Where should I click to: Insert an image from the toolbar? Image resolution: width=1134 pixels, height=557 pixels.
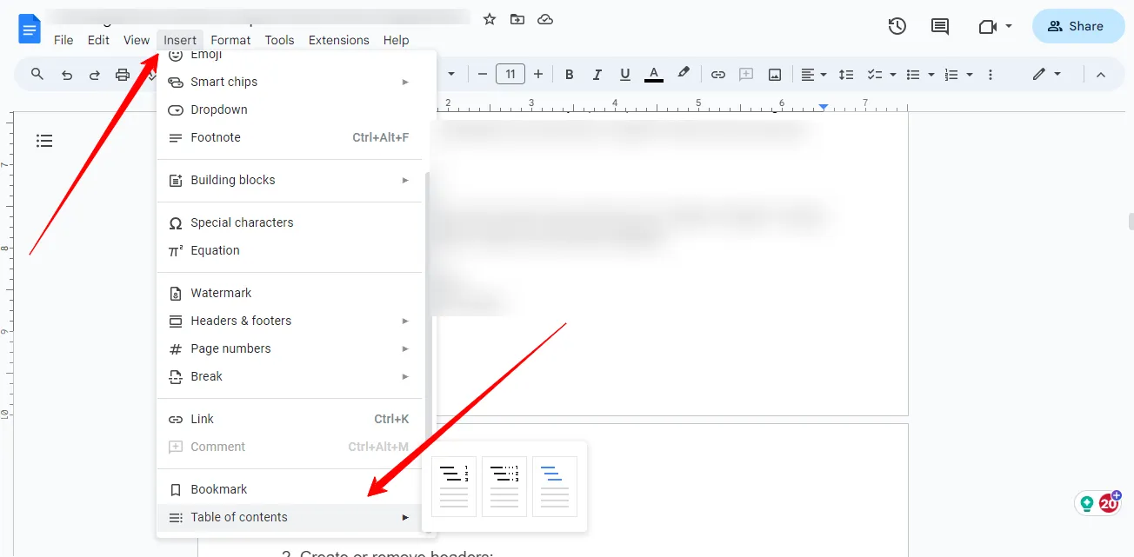coord(774,74)
